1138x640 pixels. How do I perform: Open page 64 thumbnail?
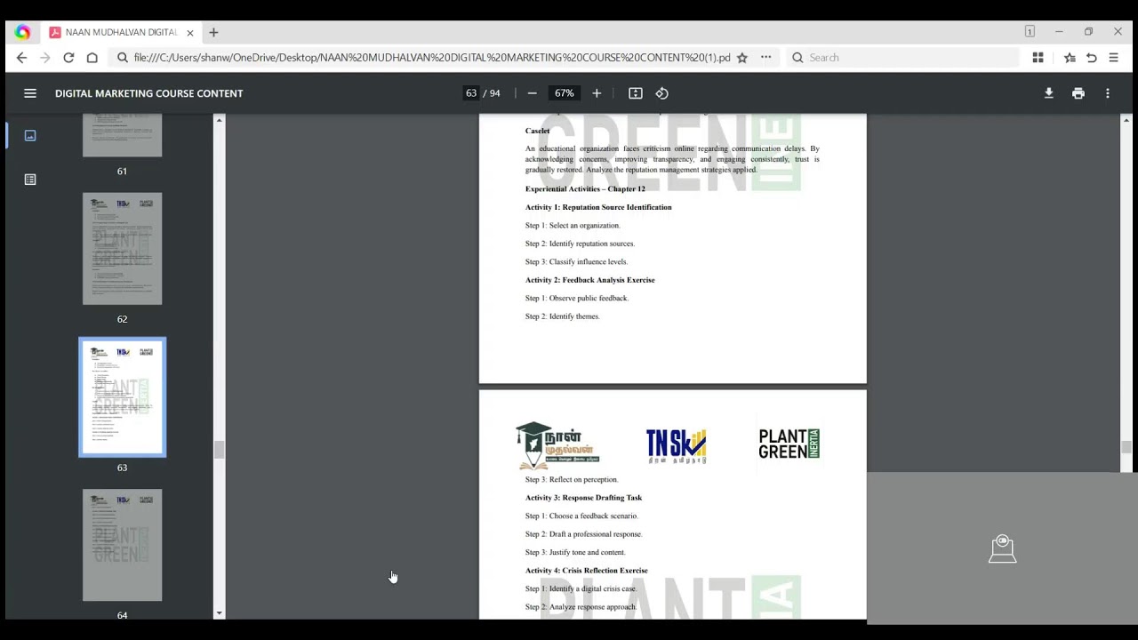(x=123, y=545)
